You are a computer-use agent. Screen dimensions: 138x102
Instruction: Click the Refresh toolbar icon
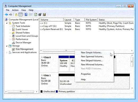(x=36, y=15)
